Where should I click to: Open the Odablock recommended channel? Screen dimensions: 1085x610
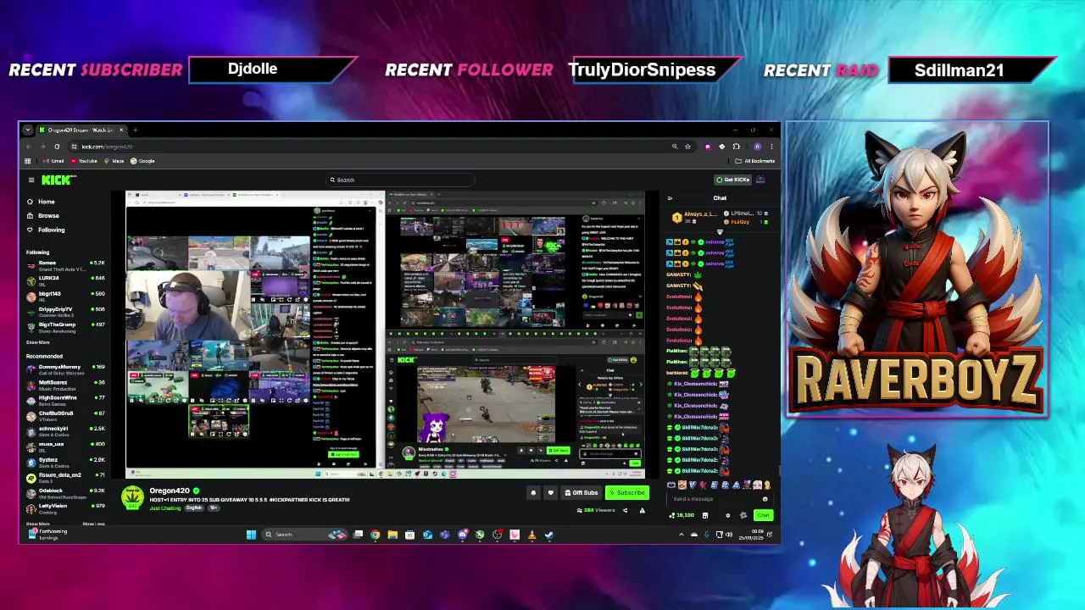pos(65,492)
